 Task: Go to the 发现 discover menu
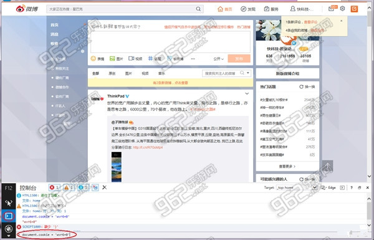pyautogui.click(x=248, y=9)
